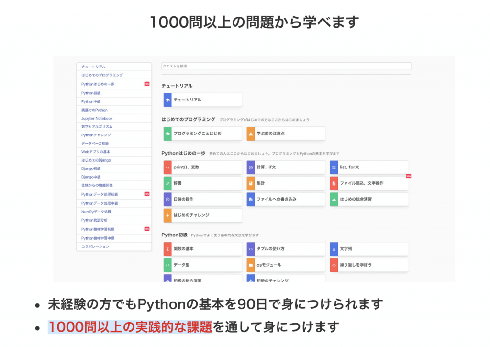Click the folder icon on osモジュール card
The image size is (490, 347).
[251, 265]
